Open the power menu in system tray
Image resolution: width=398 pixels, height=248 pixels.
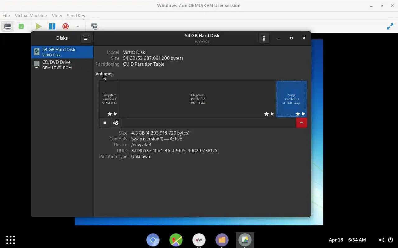tap(391, 240)
